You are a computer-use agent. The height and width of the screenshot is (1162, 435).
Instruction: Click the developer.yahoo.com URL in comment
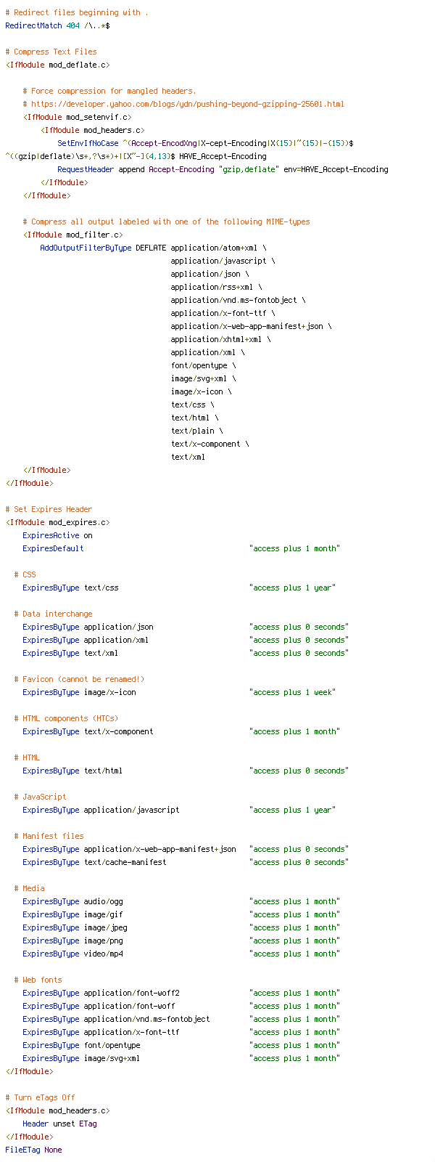(188, 104)
